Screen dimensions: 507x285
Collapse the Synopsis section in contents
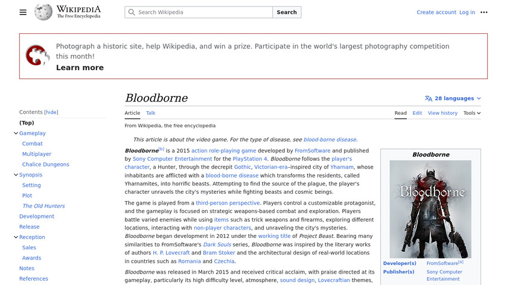[16, 175]
